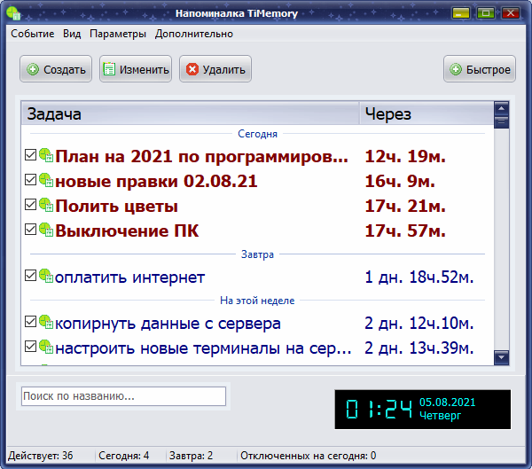The width and height of the screenshot is (532, 469).
Task: Click the task list scrollbar thumb
Action: coord(502,121)
